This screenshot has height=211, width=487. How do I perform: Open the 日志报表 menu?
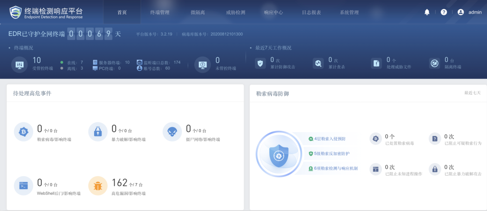[311, 12]
